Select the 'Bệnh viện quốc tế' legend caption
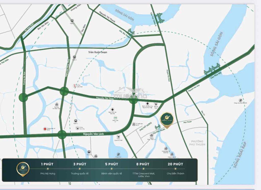Image resolution: width=261 pixels, height=190 pixels. point(112,174)
